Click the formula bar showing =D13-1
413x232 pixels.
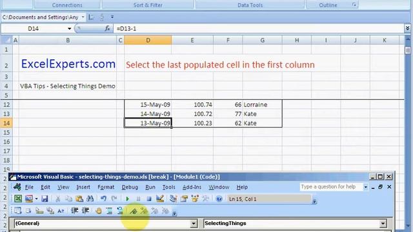(259, 28)
